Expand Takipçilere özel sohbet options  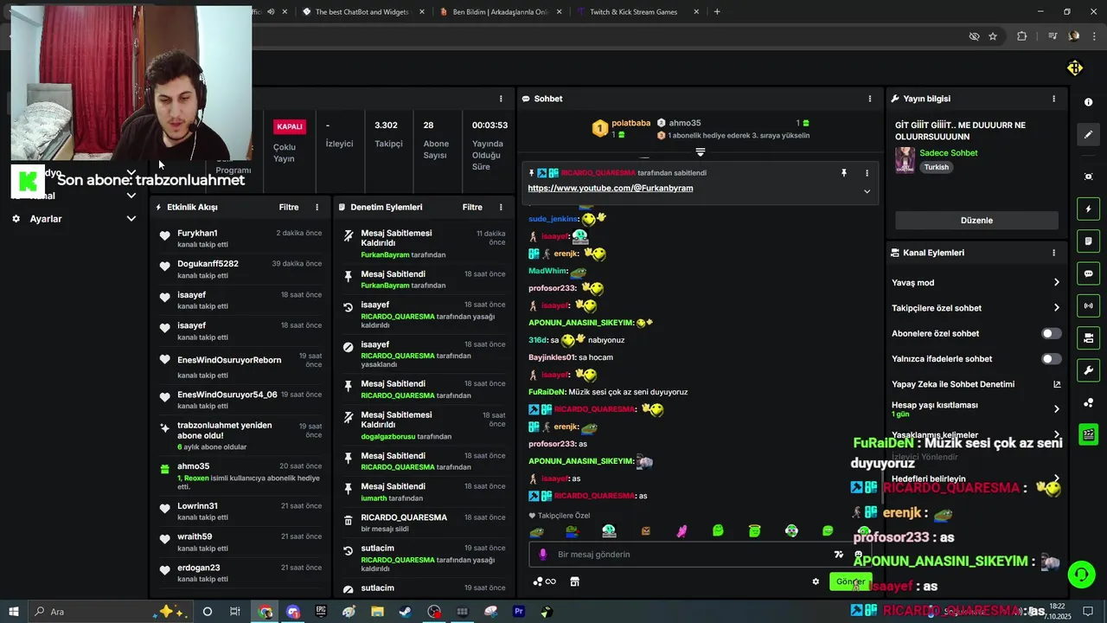(x=1056, y=307)
